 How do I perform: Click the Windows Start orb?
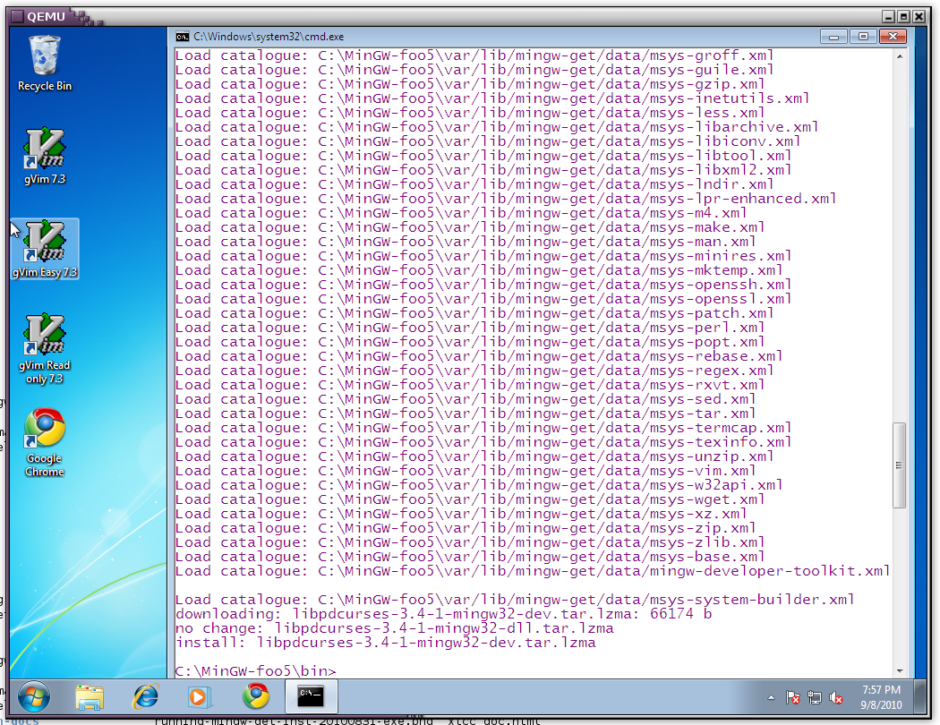pyautogui.click(x=33, y=695)
